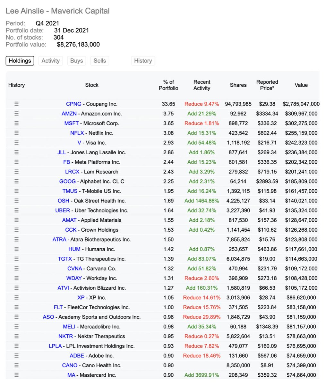Open the ASO ticker link

click(48, 317)
